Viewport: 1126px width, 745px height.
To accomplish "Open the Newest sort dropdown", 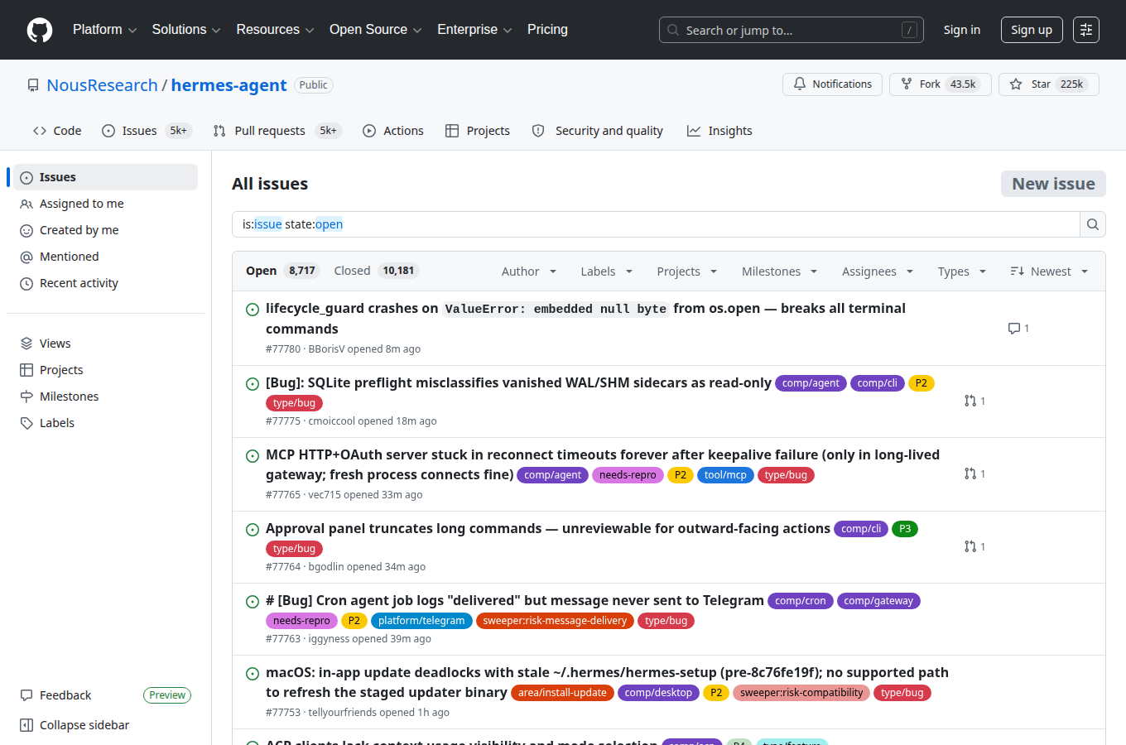I will (x=1049, y=272).
